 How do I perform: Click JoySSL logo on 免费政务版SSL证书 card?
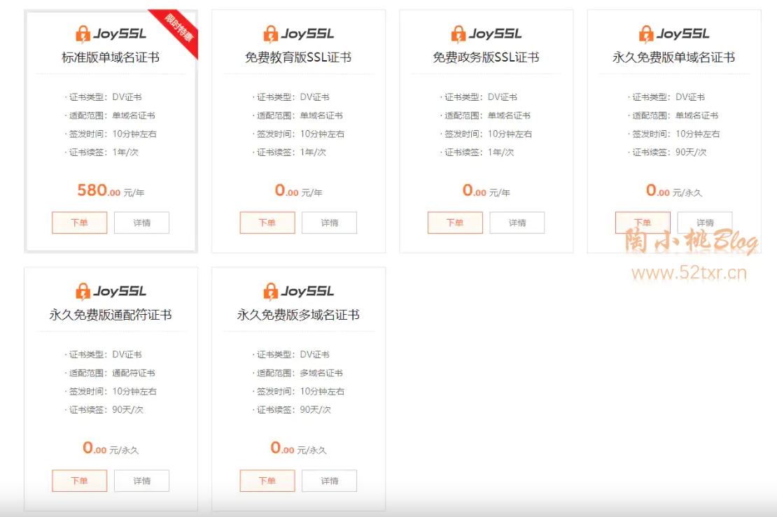pos(486,34)
